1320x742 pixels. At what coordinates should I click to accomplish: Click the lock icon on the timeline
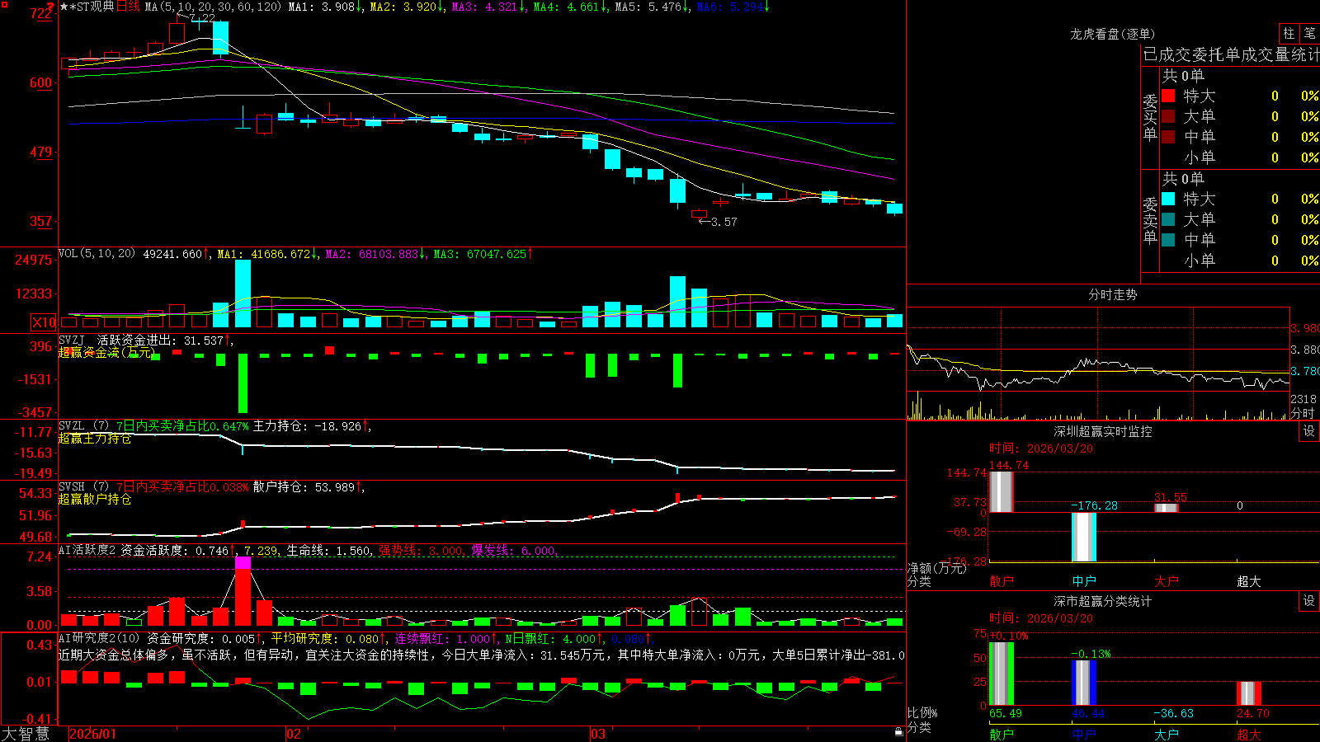[x=899, y=732]
